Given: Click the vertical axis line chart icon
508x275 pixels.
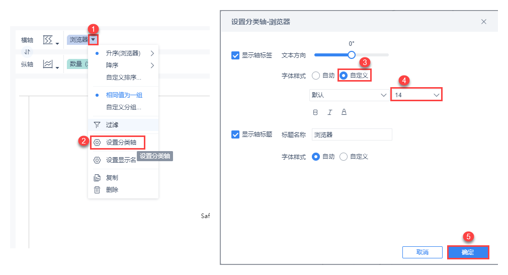Looking at the screenshot, I should click(48, 64).
